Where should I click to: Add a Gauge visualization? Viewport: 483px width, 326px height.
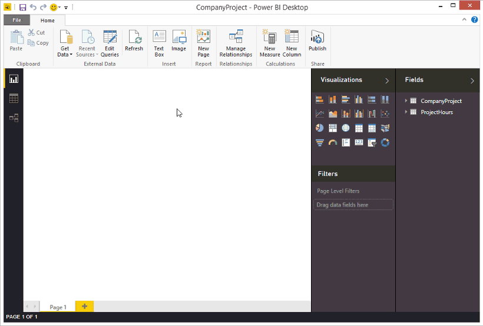pos(333,142)
